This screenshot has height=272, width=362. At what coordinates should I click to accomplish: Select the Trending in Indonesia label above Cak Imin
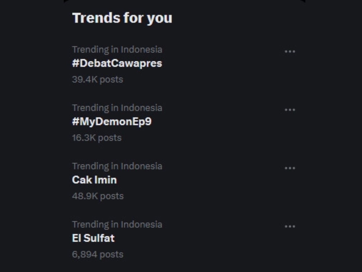pyautogui.click(x=117, y=166)
